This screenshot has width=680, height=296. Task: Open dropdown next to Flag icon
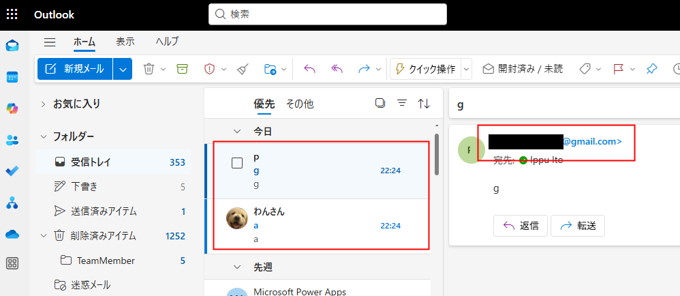632,69
